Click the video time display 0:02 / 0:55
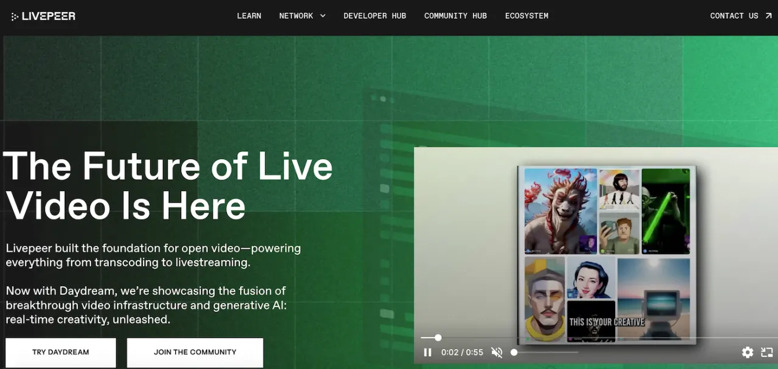The height and width of the screenshot is (369, 778). point(462,353)
